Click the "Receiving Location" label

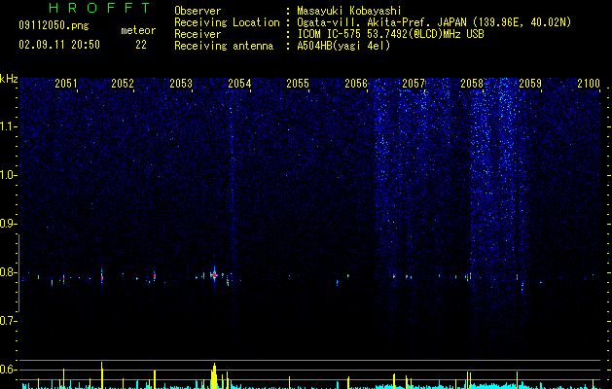tap(227, 22)
